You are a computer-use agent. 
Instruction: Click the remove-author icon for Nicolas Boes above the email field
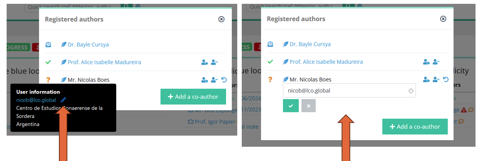[x=436, y=79]
